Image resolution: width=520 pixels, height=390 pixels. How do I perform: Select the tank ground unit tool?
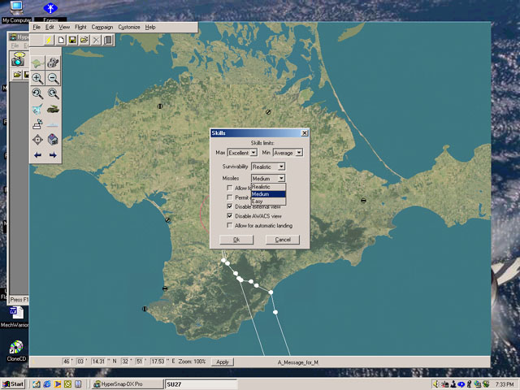click(x=53, y=109)
